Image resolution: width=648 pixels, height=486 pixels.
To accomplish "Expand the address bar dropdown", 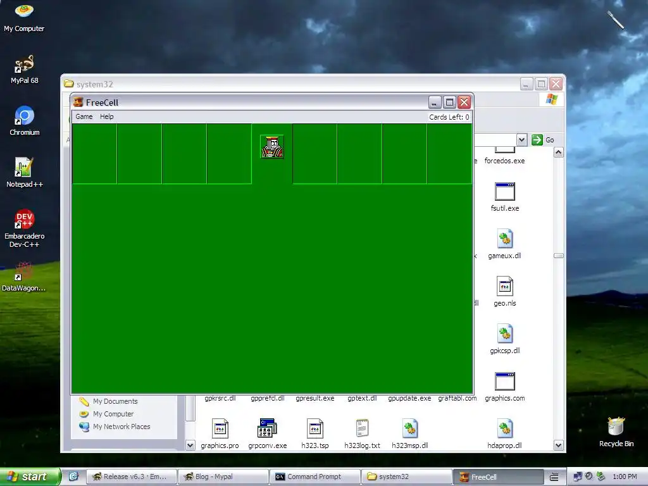I will 521,140.
